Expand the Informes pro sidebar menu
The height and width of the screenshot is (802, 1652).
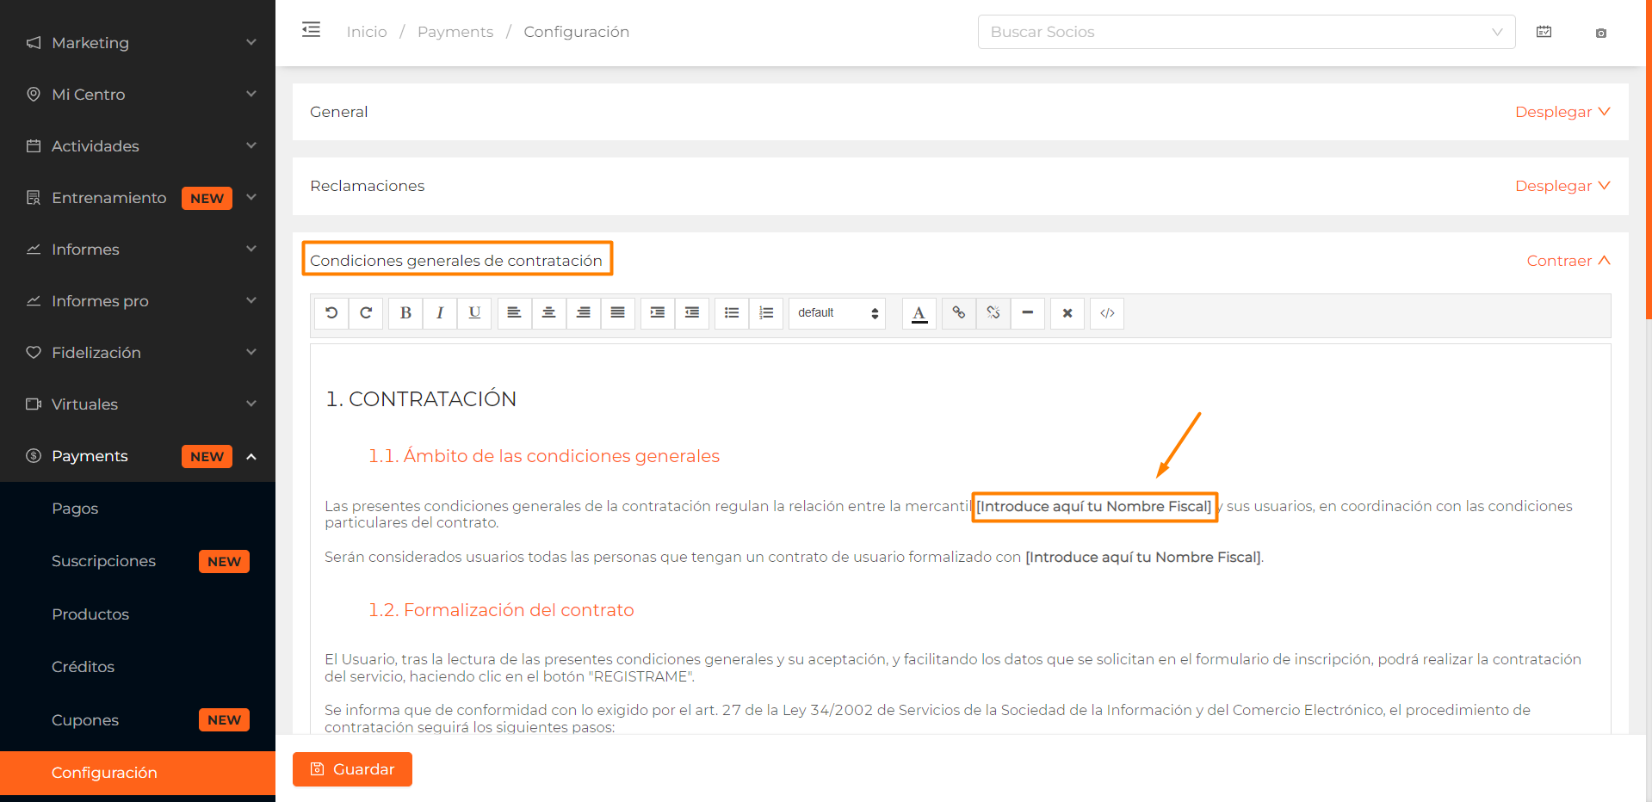pos(138,300)
